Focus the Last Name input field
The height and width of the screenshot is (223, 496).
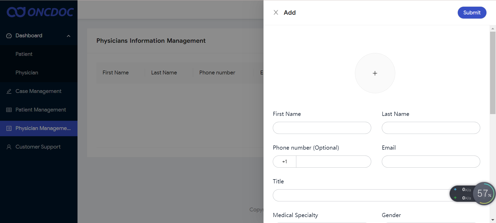[x=431, y=128]
